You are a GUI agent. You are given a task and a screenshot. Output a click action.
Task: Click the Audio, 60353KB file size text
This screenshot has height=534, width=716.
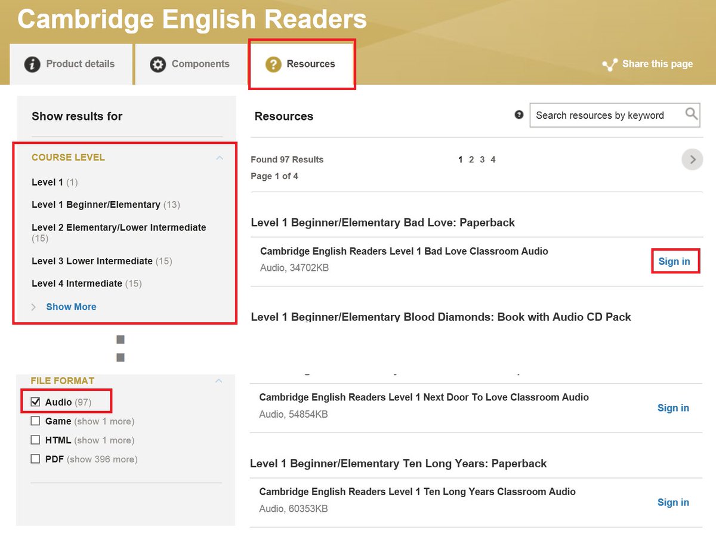click(x=294, y=509)
